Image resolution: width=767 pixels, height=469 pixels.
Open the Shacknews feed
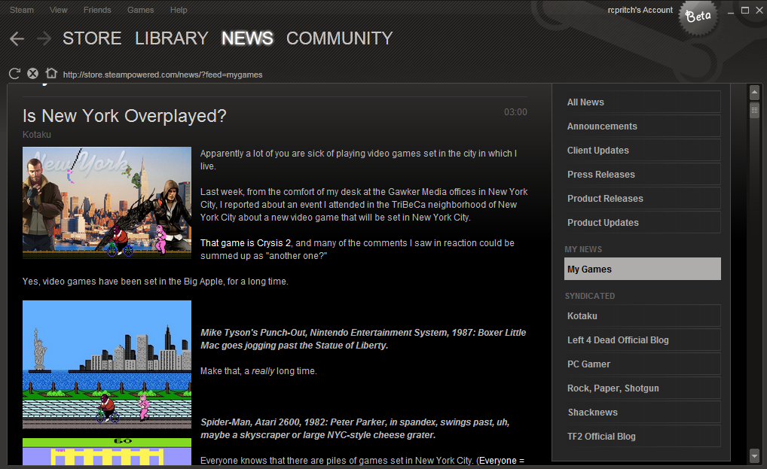[642, 413]
